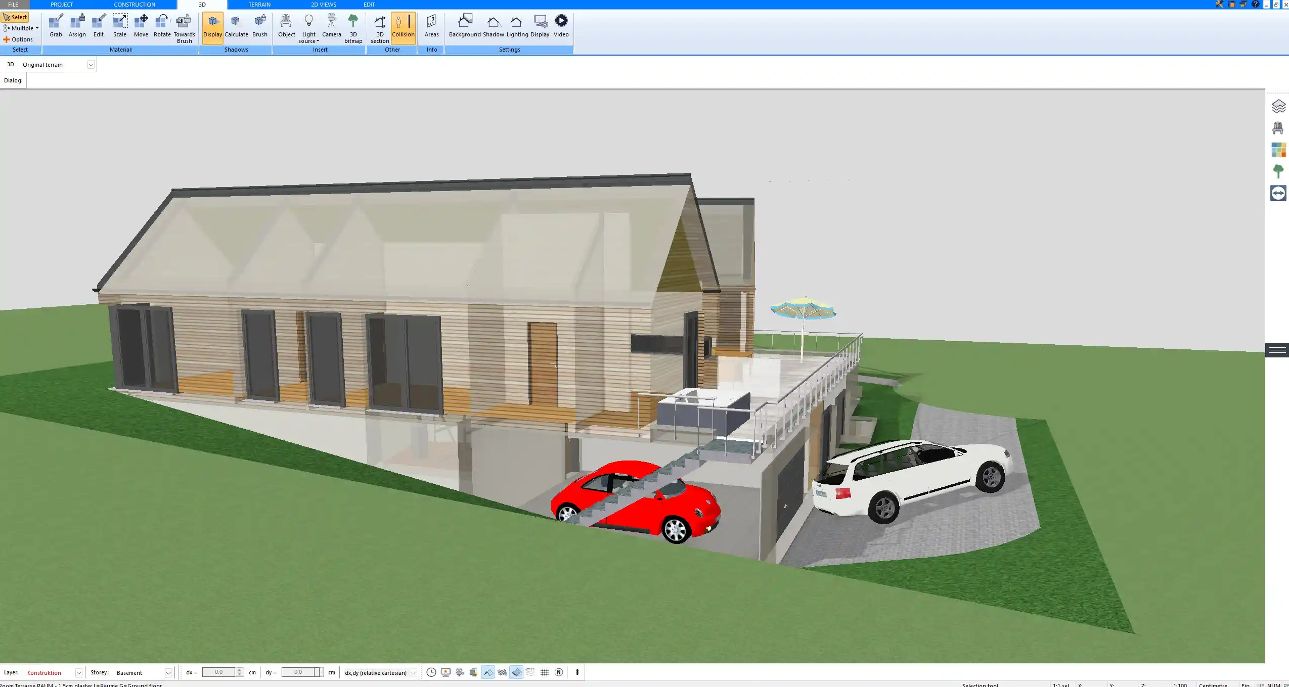Open the plants catalog tree icon

click(x=1278, y=171)
